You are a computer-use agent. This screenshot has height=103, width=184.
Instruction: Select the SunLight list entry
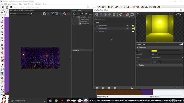[114, 31]
